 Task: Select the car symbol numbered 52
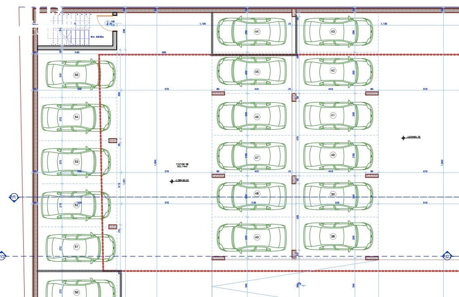(x=75, y=205)
